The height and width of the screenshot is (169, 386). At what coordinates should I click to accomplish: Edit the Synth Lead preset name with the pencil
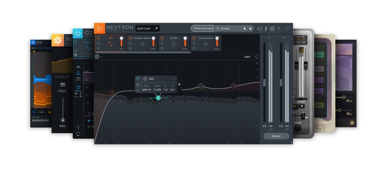pos(156,29)
